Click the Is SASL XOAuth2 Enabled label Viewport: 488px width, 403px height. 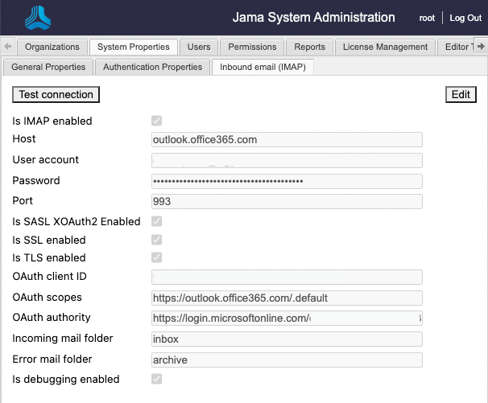pos(77,221)
